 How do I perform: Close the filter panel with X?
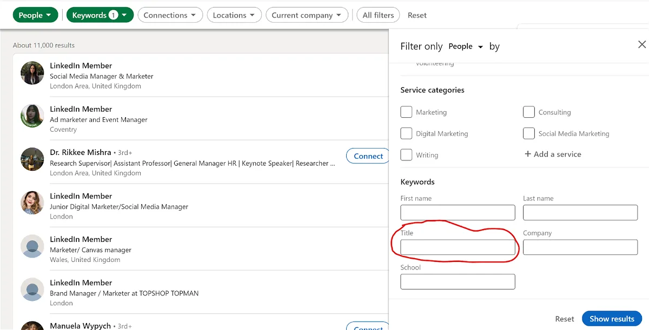click(x=641, y=44)
